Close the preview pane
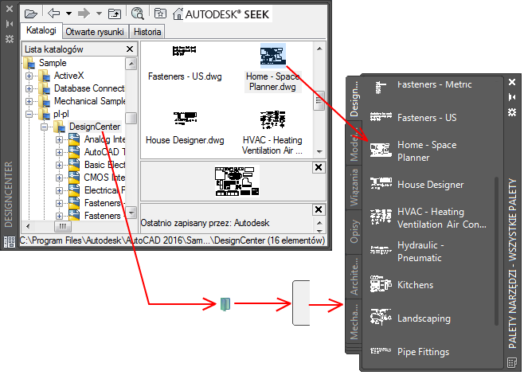The image size is (524, 375). click(319, 167)
